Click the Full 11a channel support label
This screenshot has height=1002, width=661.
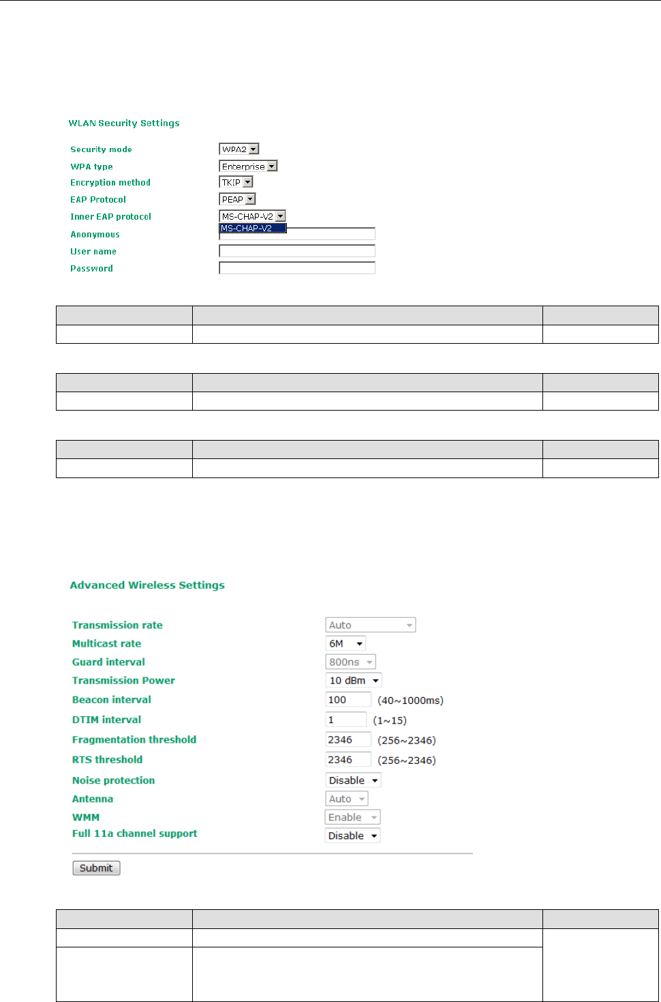[x=135, y=834]
